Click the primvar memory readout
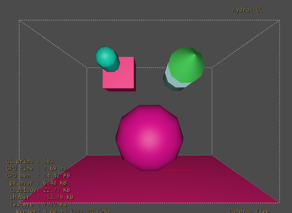The image size is (292, 213). click(38, 183)
